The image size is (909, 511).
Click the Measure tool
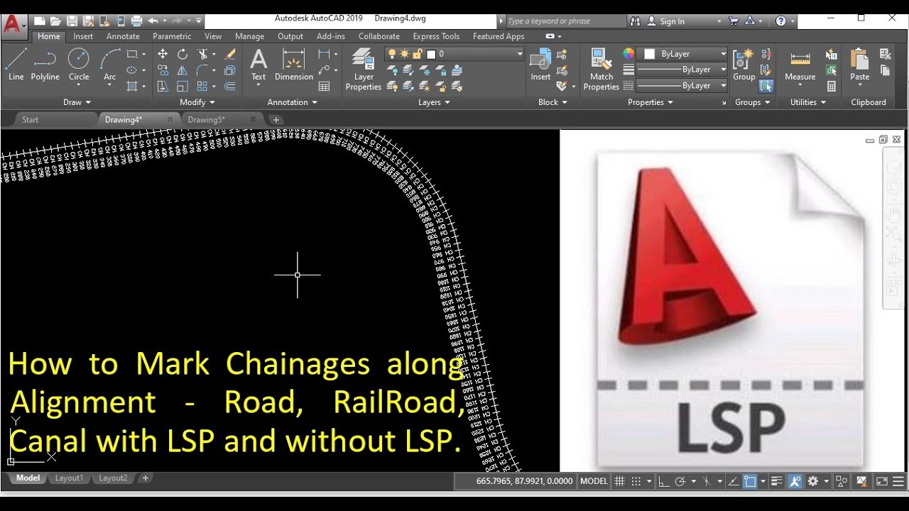point(800,65)
